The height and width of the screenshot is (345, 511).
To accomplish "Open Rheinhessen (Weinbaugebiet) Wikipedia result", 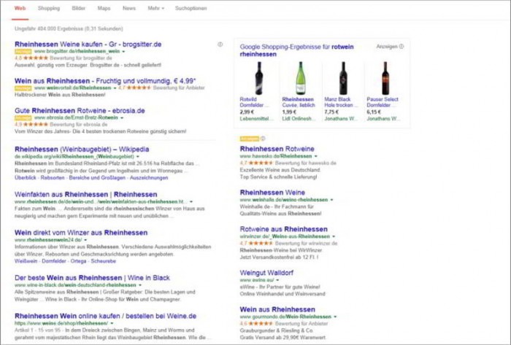I will [82, 150].
